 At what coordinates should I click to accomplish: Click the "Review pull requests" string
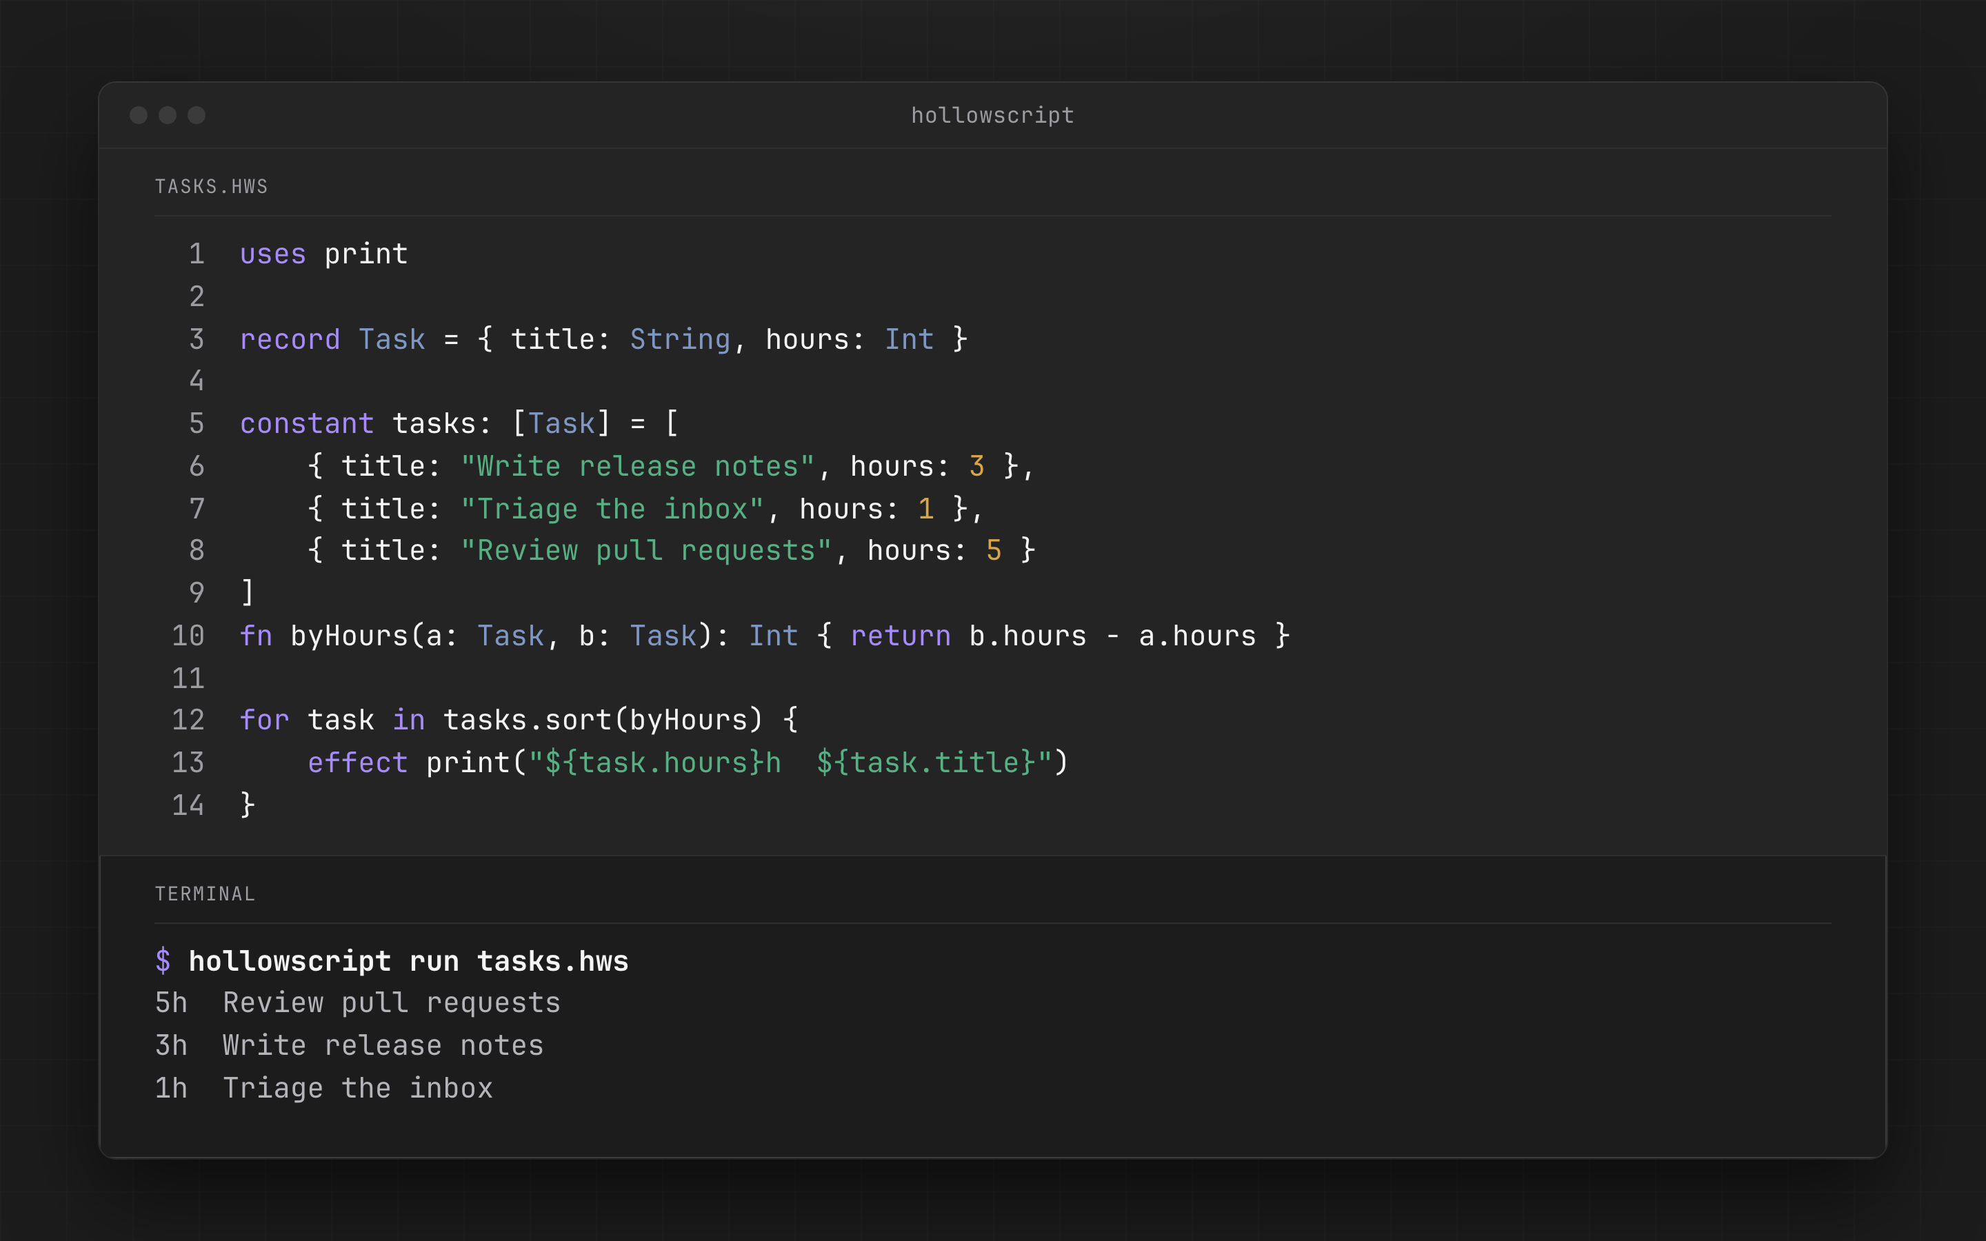pyautogui.click(x=647, y=550)
